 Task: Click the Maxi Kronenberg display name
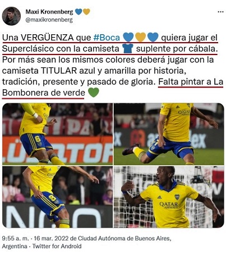pos(49,12)
